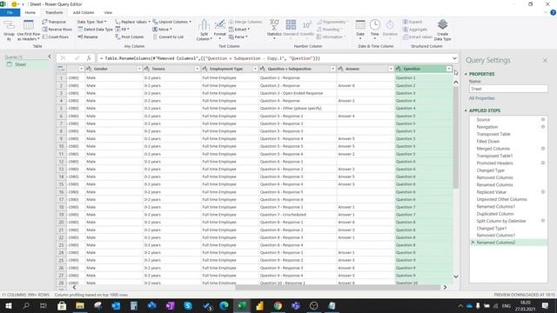The height and width of the screenshot is (313, 557).
Task: Click the All Properties link
Action: click(x=481, y=98)
